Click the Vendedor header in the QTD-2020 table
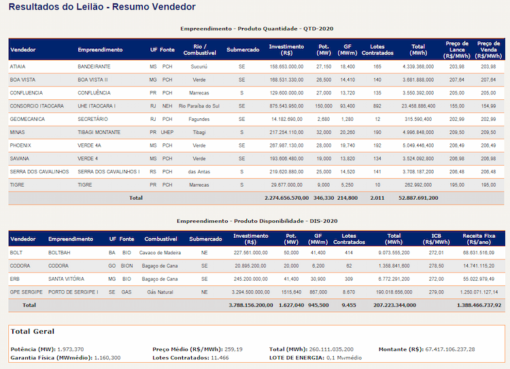 22,50
